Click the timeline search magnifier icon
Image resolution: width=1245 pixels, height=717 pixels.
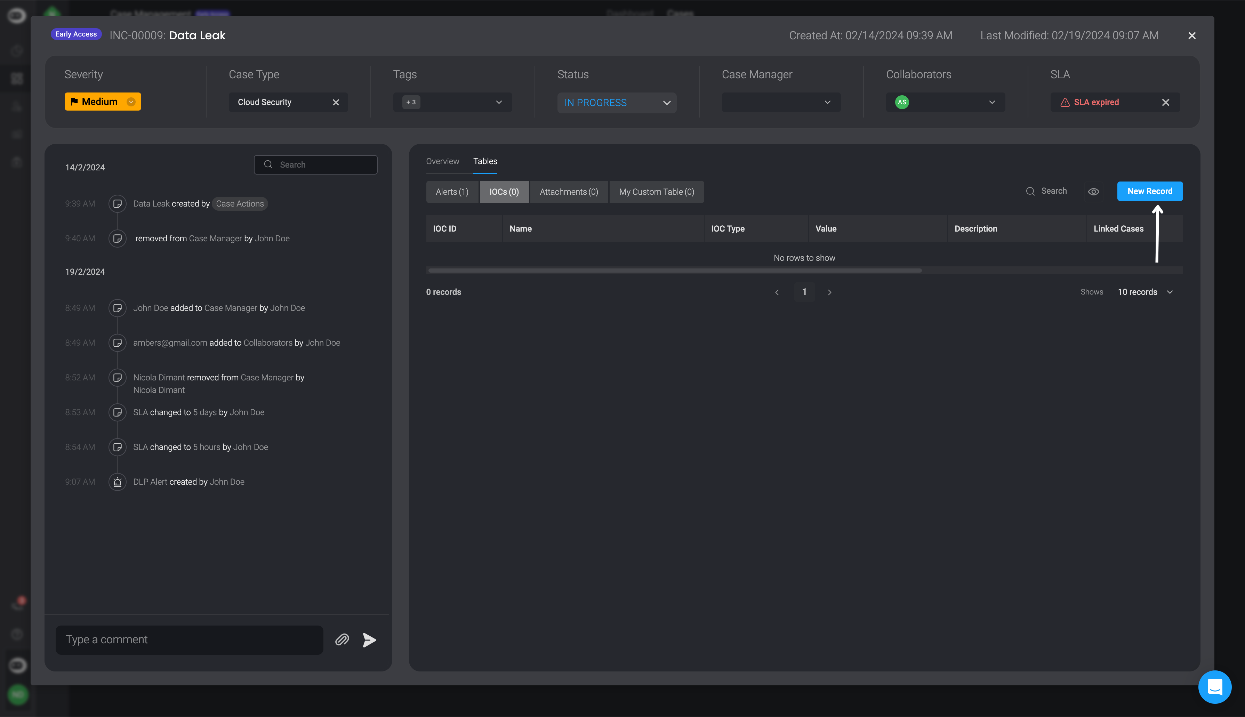click(x=268, y=164)
